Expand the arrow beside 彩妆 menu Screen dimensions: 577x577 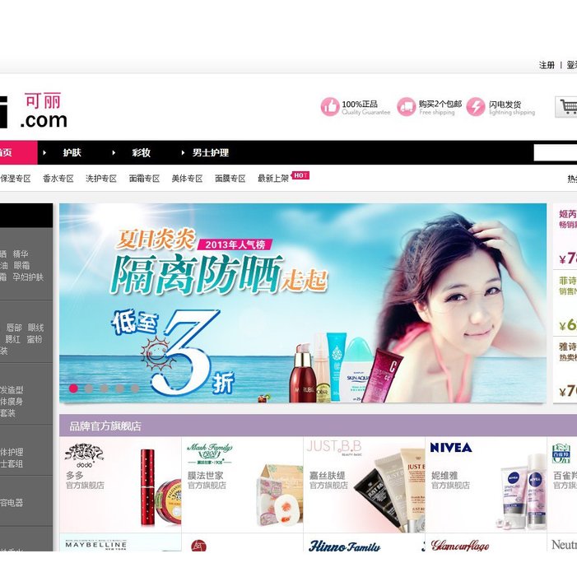coord(114,153)
